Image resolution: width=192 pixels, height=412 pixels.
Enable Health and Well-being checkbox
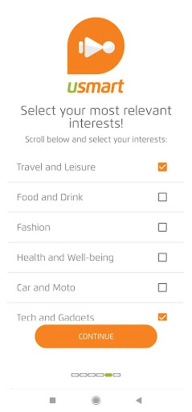click(x=162, y=257)
